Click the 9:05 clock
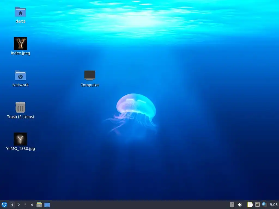This screenshot has width=279, height=209. 274,205
